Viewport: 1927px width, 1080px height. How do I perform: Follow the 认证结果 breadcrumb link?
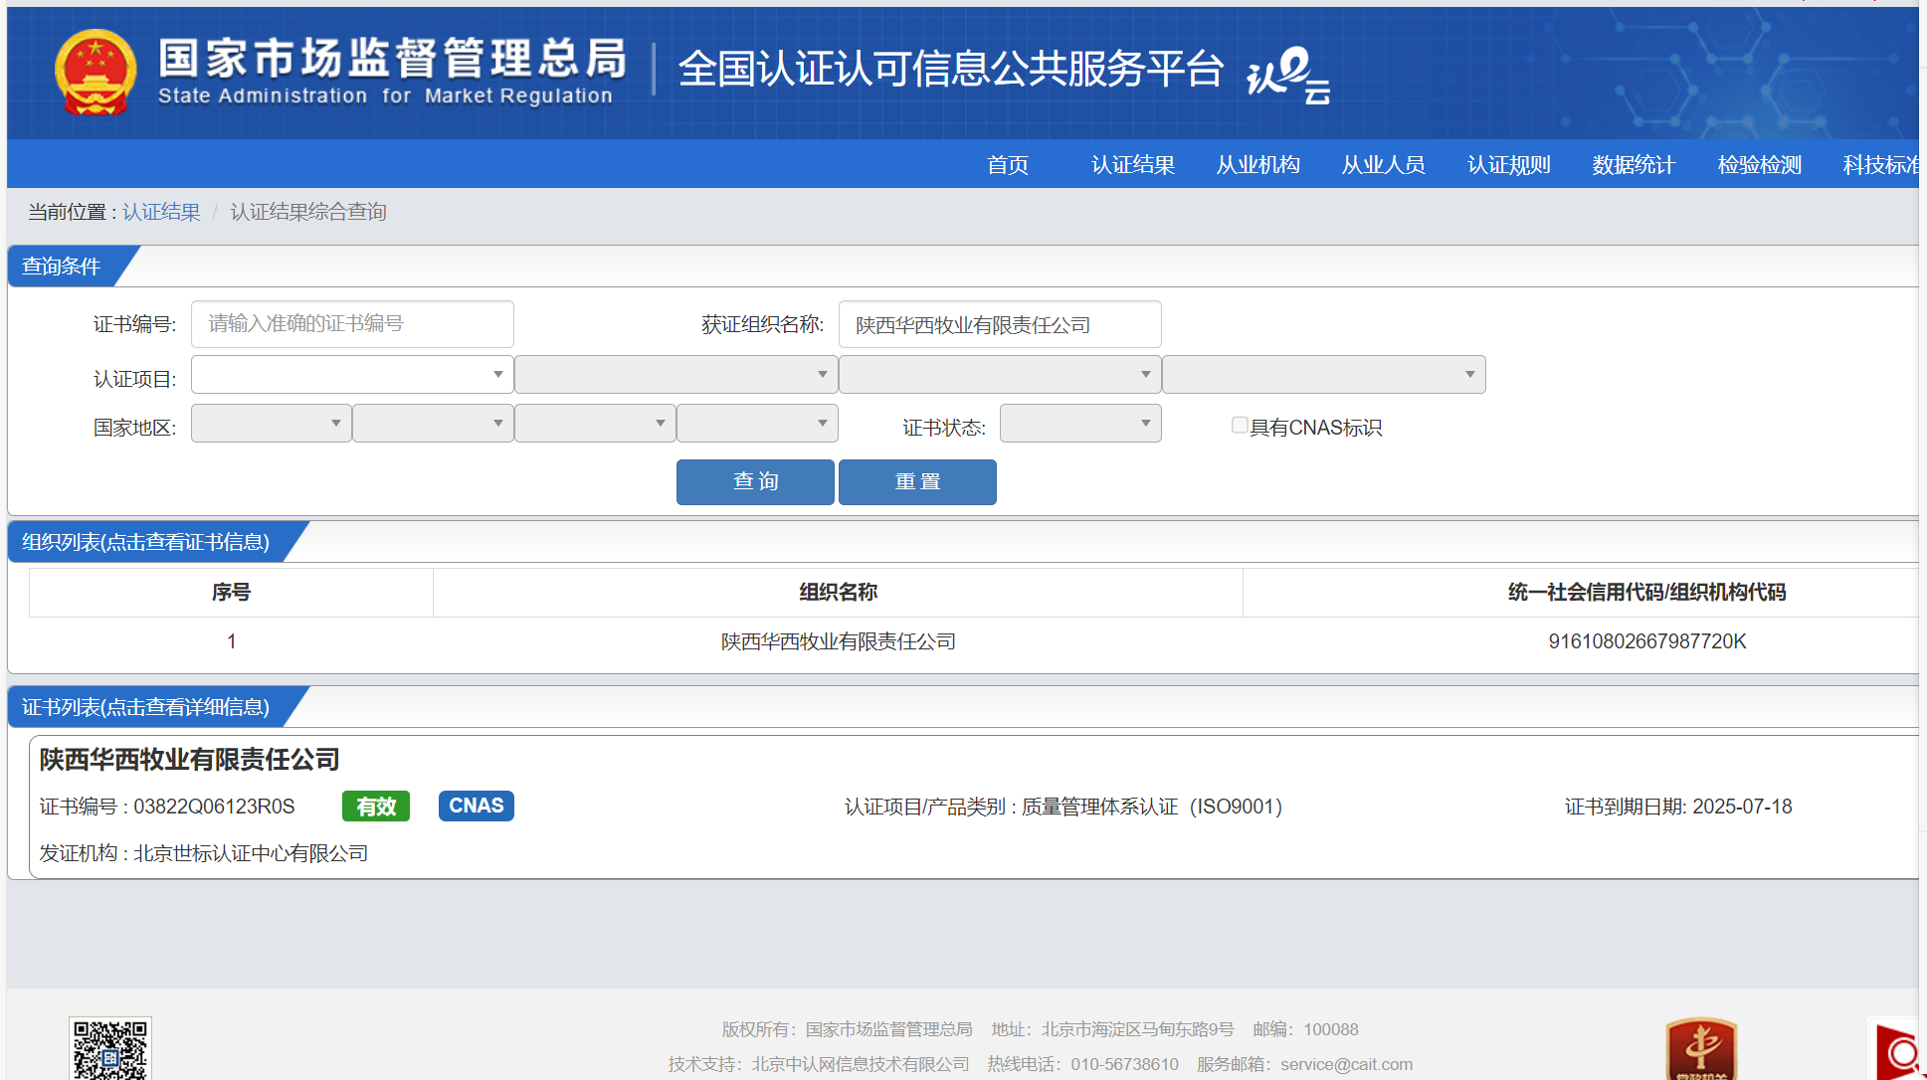(x=161, y=212)
